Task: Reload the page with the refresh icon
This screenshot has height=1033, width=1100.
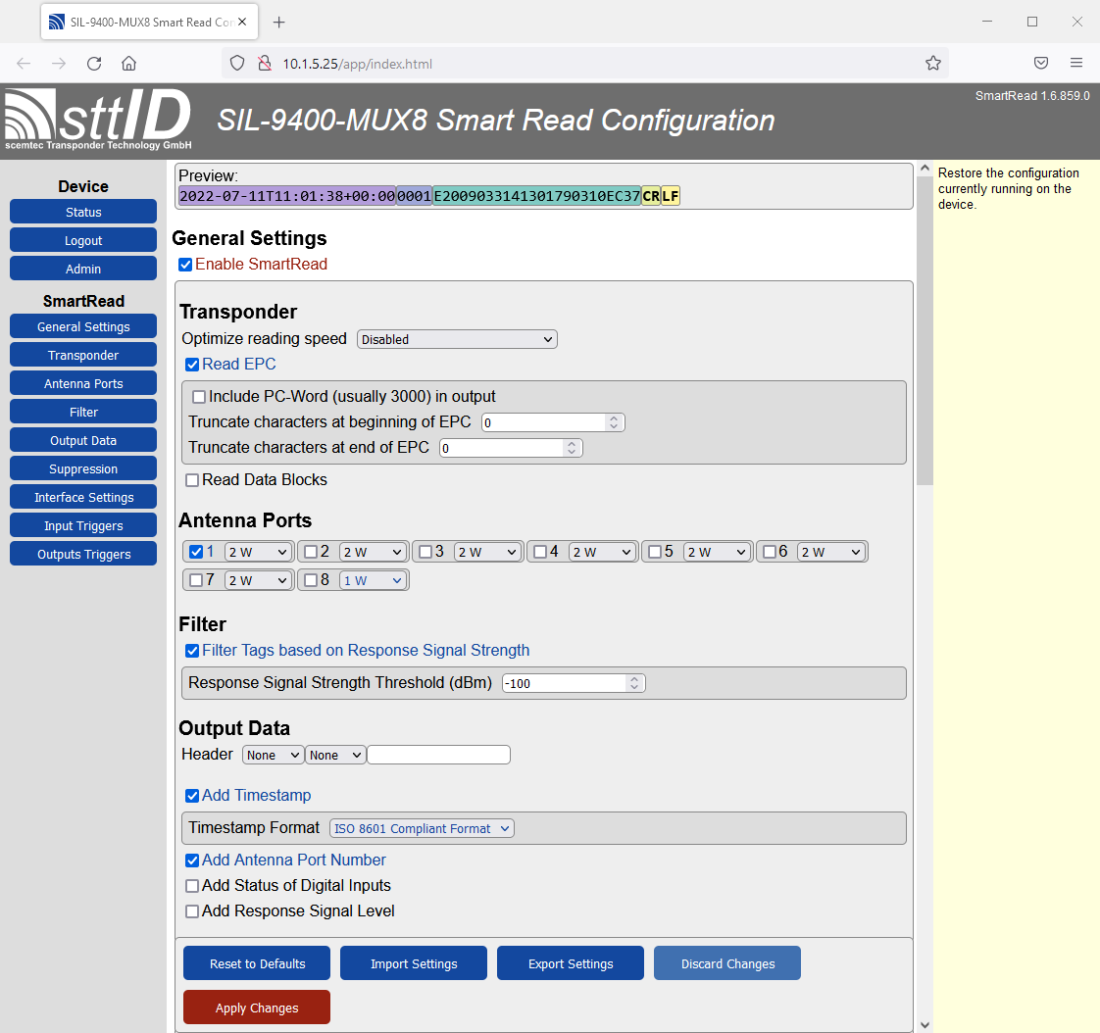Action: [94, 64]
